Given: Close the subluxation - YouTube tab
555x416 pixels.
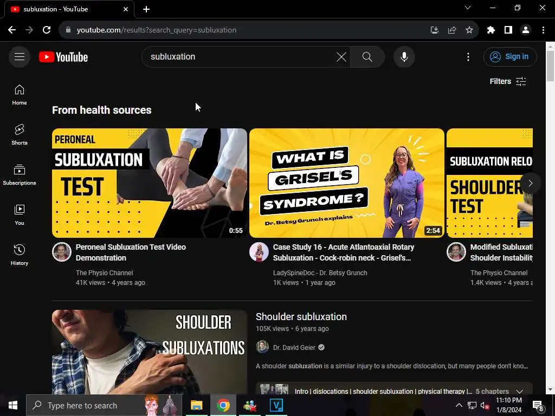Looking at the screenshot, I should pyautogui.click(x=125, y=9).
